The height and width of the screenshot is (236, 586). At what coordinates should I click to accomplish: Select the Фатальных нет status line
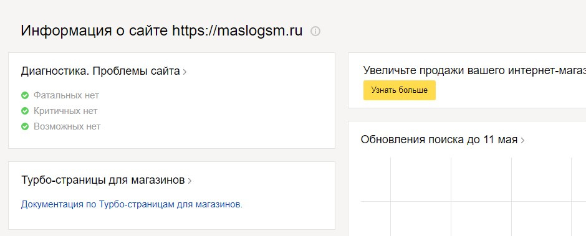point(66,96)
